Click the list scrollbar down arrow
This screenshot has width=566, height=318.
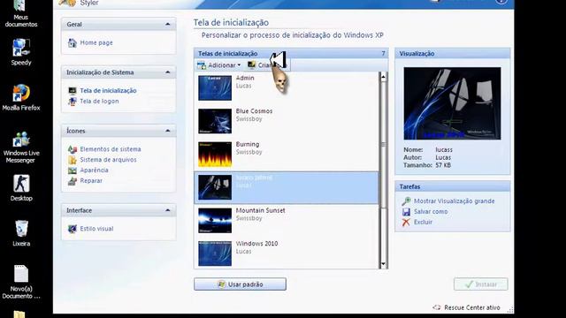pos(383,264)
